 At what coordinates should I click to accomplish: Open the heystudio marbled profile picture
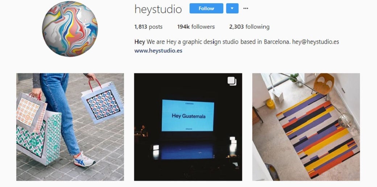(x=70, y=29)
